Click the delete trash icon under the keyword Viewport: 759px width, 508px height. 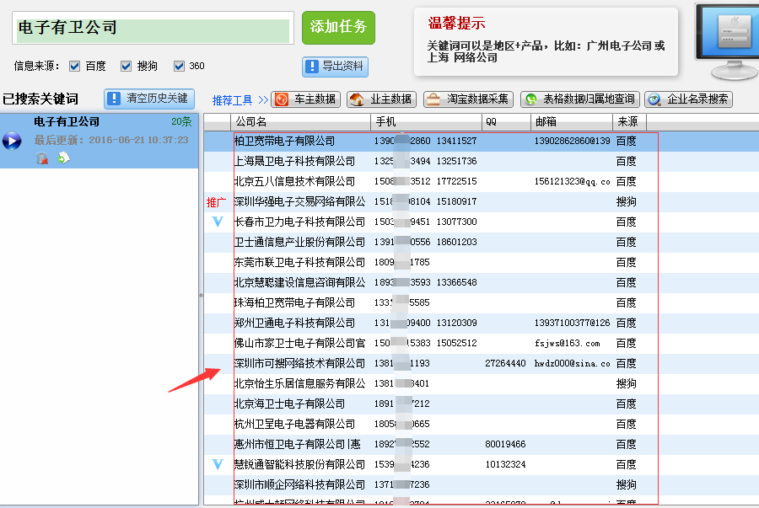(x=41, y=158)
